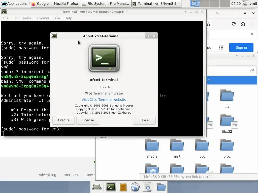Select the home folder icon in File Manager
The height and width of the screenshot is (193, 258).
(152, 169)
